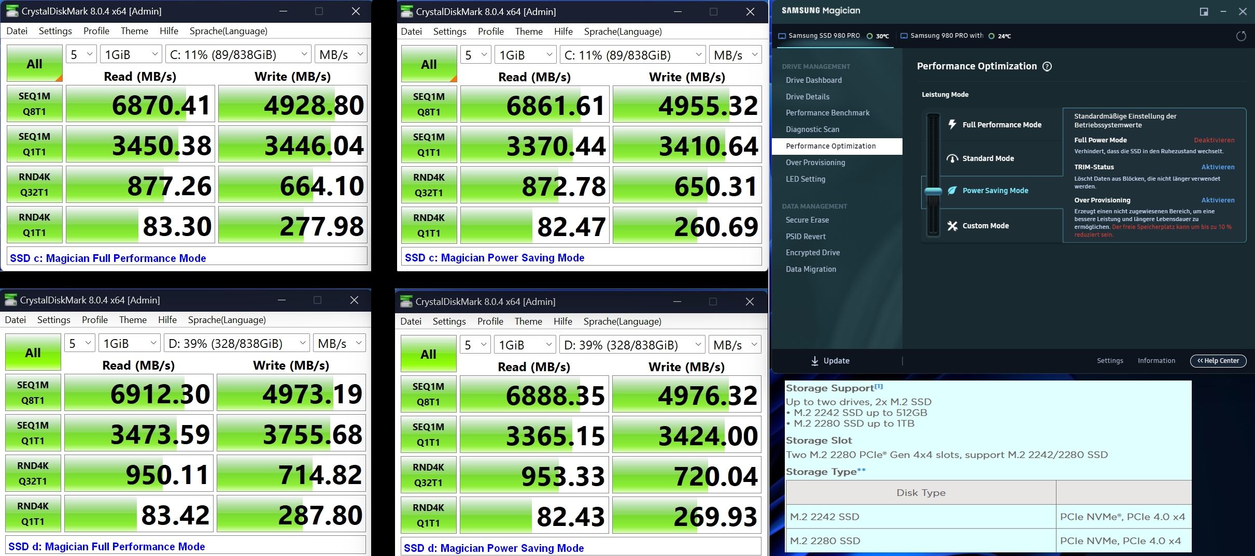Screen dimensions: 1255x556
Task: Open drive C: dropdown in C: Power Saving window
Action: 632,55
